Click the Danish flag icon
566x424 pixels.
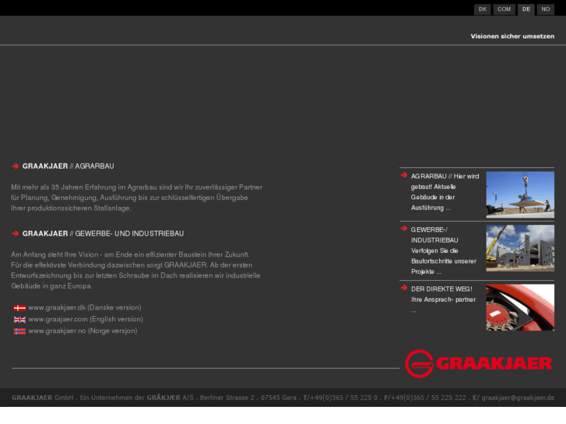(x=19, y=308)
